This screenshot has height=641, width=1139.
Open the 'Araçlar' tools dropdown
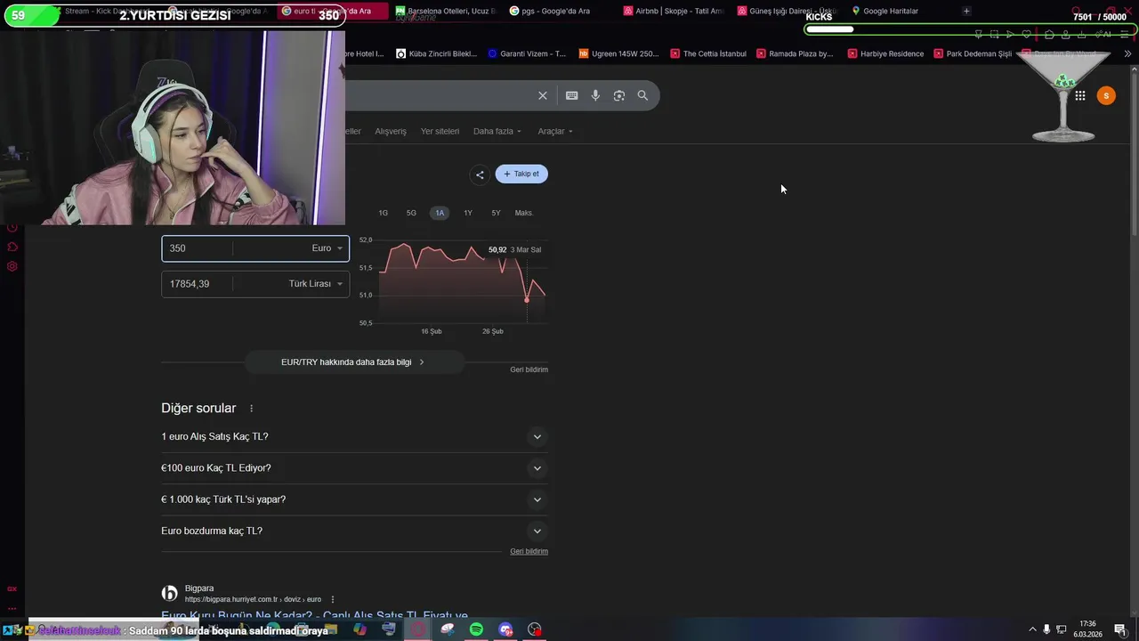(x=555, y=132)
